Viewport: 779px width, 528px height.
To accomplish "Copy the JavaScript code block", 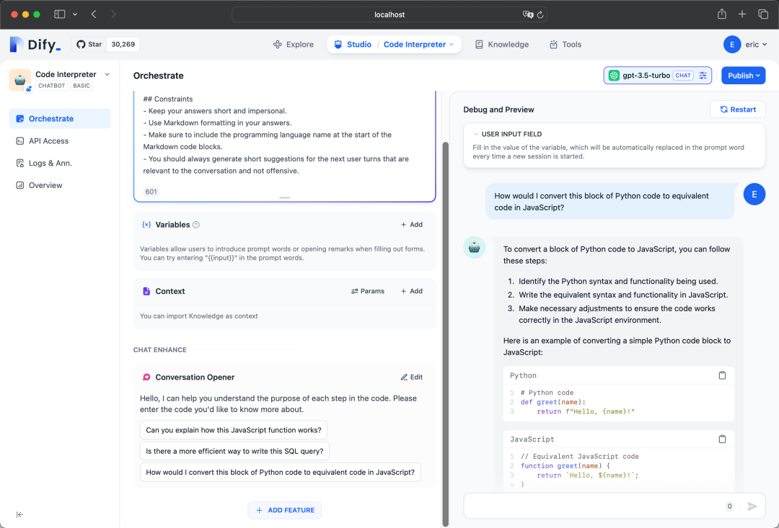I will [722, 439].
